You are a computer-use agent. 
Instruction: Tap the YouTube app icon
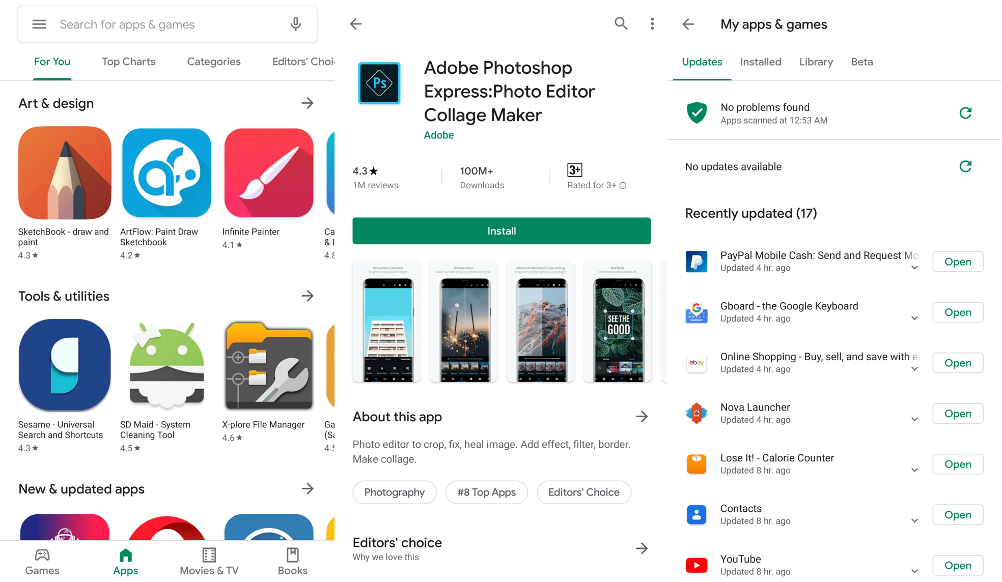(x=697, y=565)
